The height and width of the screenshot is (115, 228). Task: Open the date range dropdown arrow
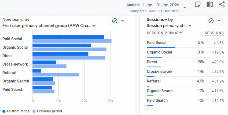[185, 8]
